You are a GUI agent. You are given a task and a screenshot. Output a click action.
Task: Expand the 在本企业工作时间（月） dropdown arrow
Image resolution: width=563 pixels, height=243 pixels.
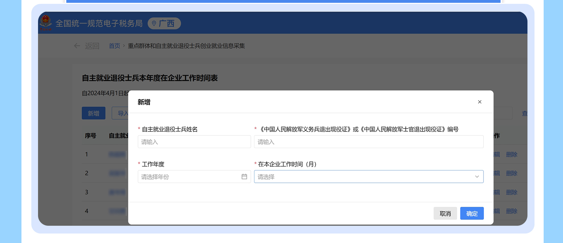pos(477,177)
